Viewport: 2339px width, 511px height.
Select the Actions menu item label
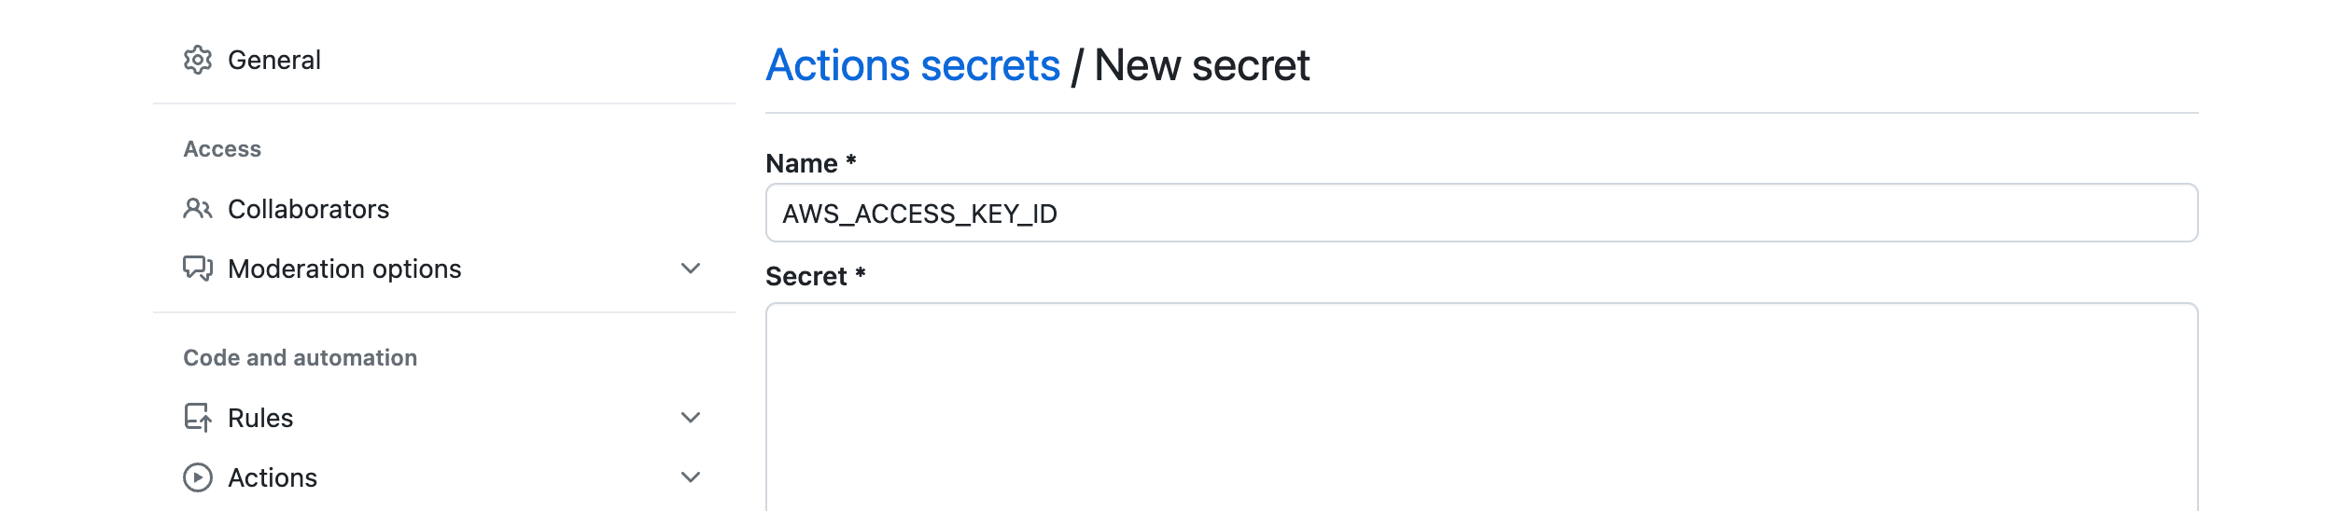[273, 477]
